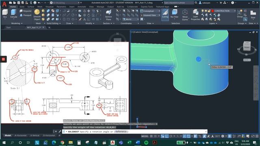260x146 pixels.
Task: Switch to the Visualize ribbon tab
Action: [x=50, y=7]
